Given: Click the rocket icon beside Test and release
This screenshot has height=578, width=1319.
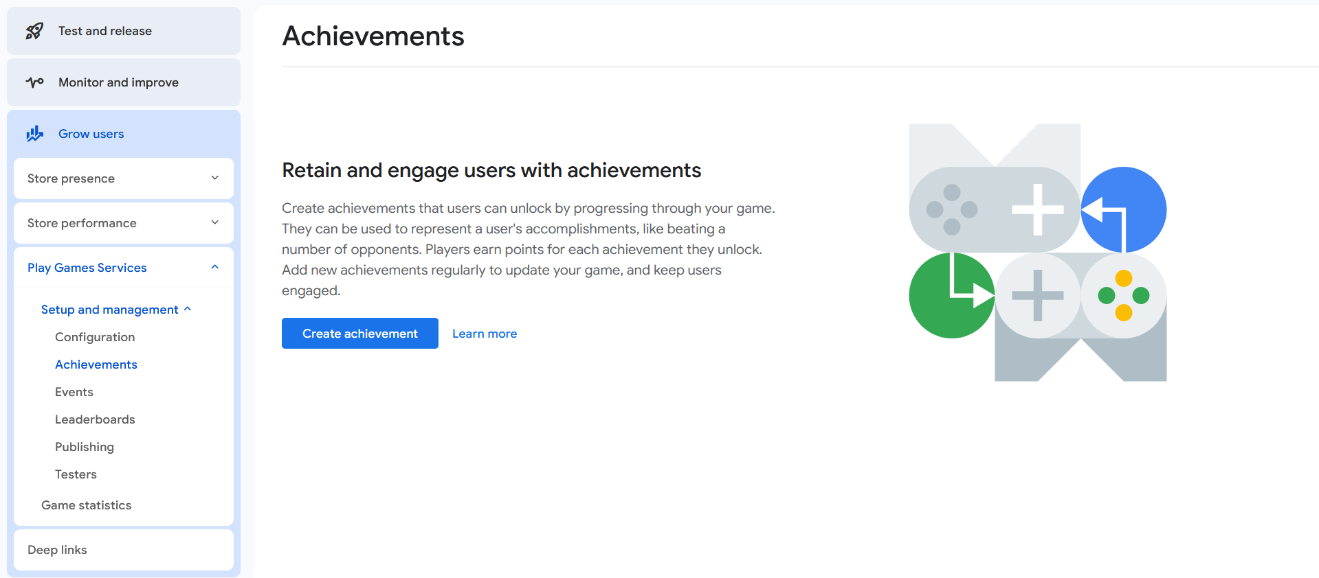Looking at the screenshot, I should tap(34, 31).
